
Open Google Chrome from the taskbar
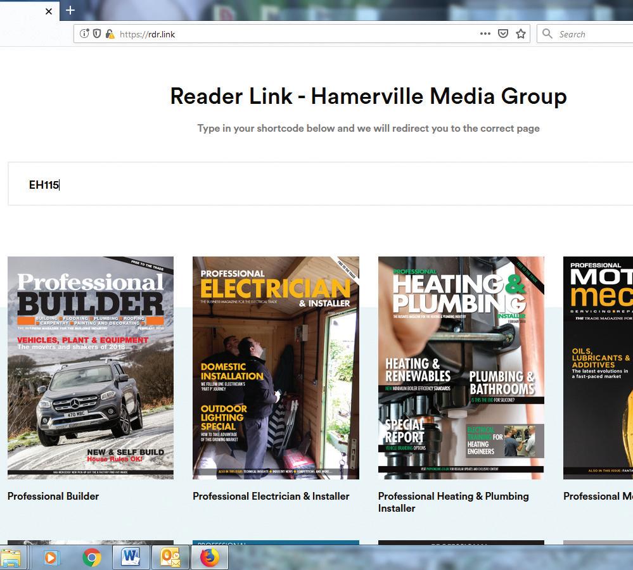click(x=92, y=558)
